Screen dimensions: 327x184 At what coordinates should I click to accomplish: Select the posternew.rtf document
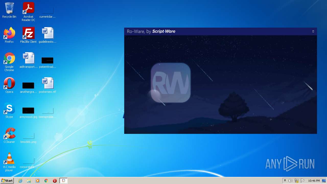[48, 85]
